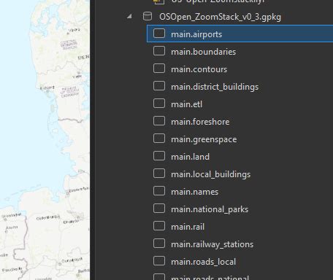Select the main.airports layer name
This screenshot has height=280, width=333.
(196, 34)
